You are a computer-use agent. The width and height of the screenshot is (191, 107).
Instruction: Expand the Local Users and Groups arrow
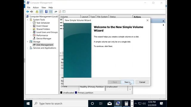[x=31, y=32]
